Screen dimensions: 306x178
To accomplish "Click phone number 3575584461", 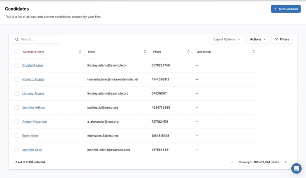I will pos(160,150).
